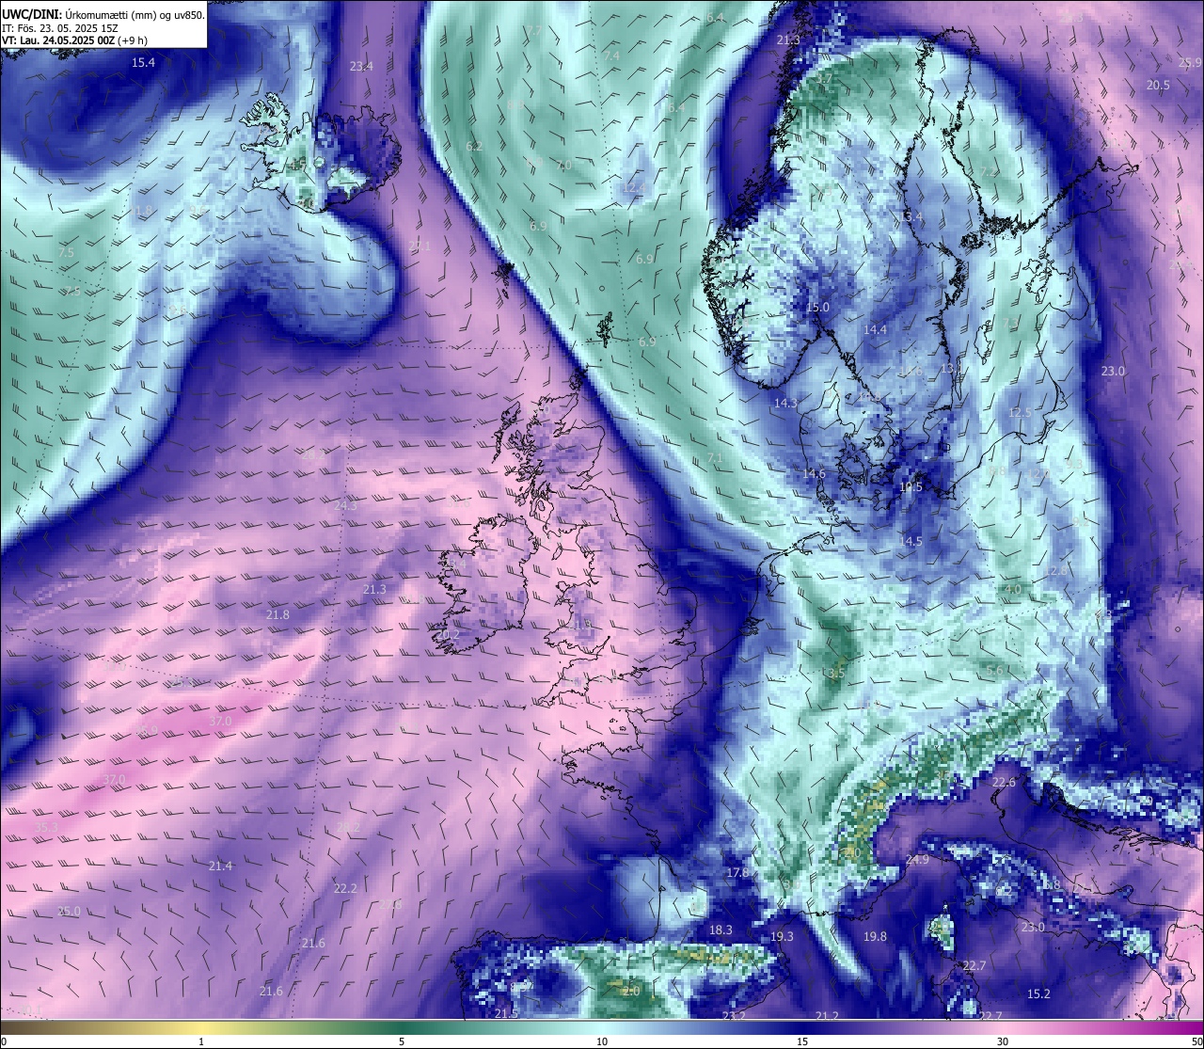Click the 14.3 value label
This screenshot has height=1049, width=1204.
[x=785, y=403]
